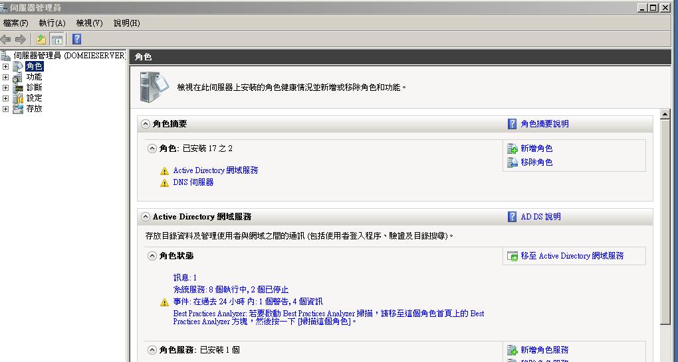Select 功能 in the console tree
This screenshot has height=362, width=678.
click(x=34, y=77)
